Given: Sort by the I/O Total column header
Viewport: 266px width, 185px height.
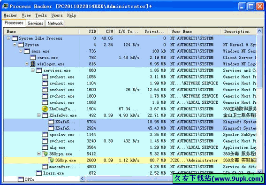Looking at the screenshot, I should 128,31.
